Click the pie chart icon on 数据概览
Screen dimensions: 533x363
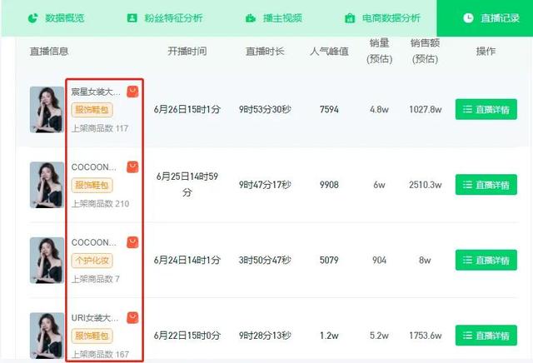pos(33,17)
